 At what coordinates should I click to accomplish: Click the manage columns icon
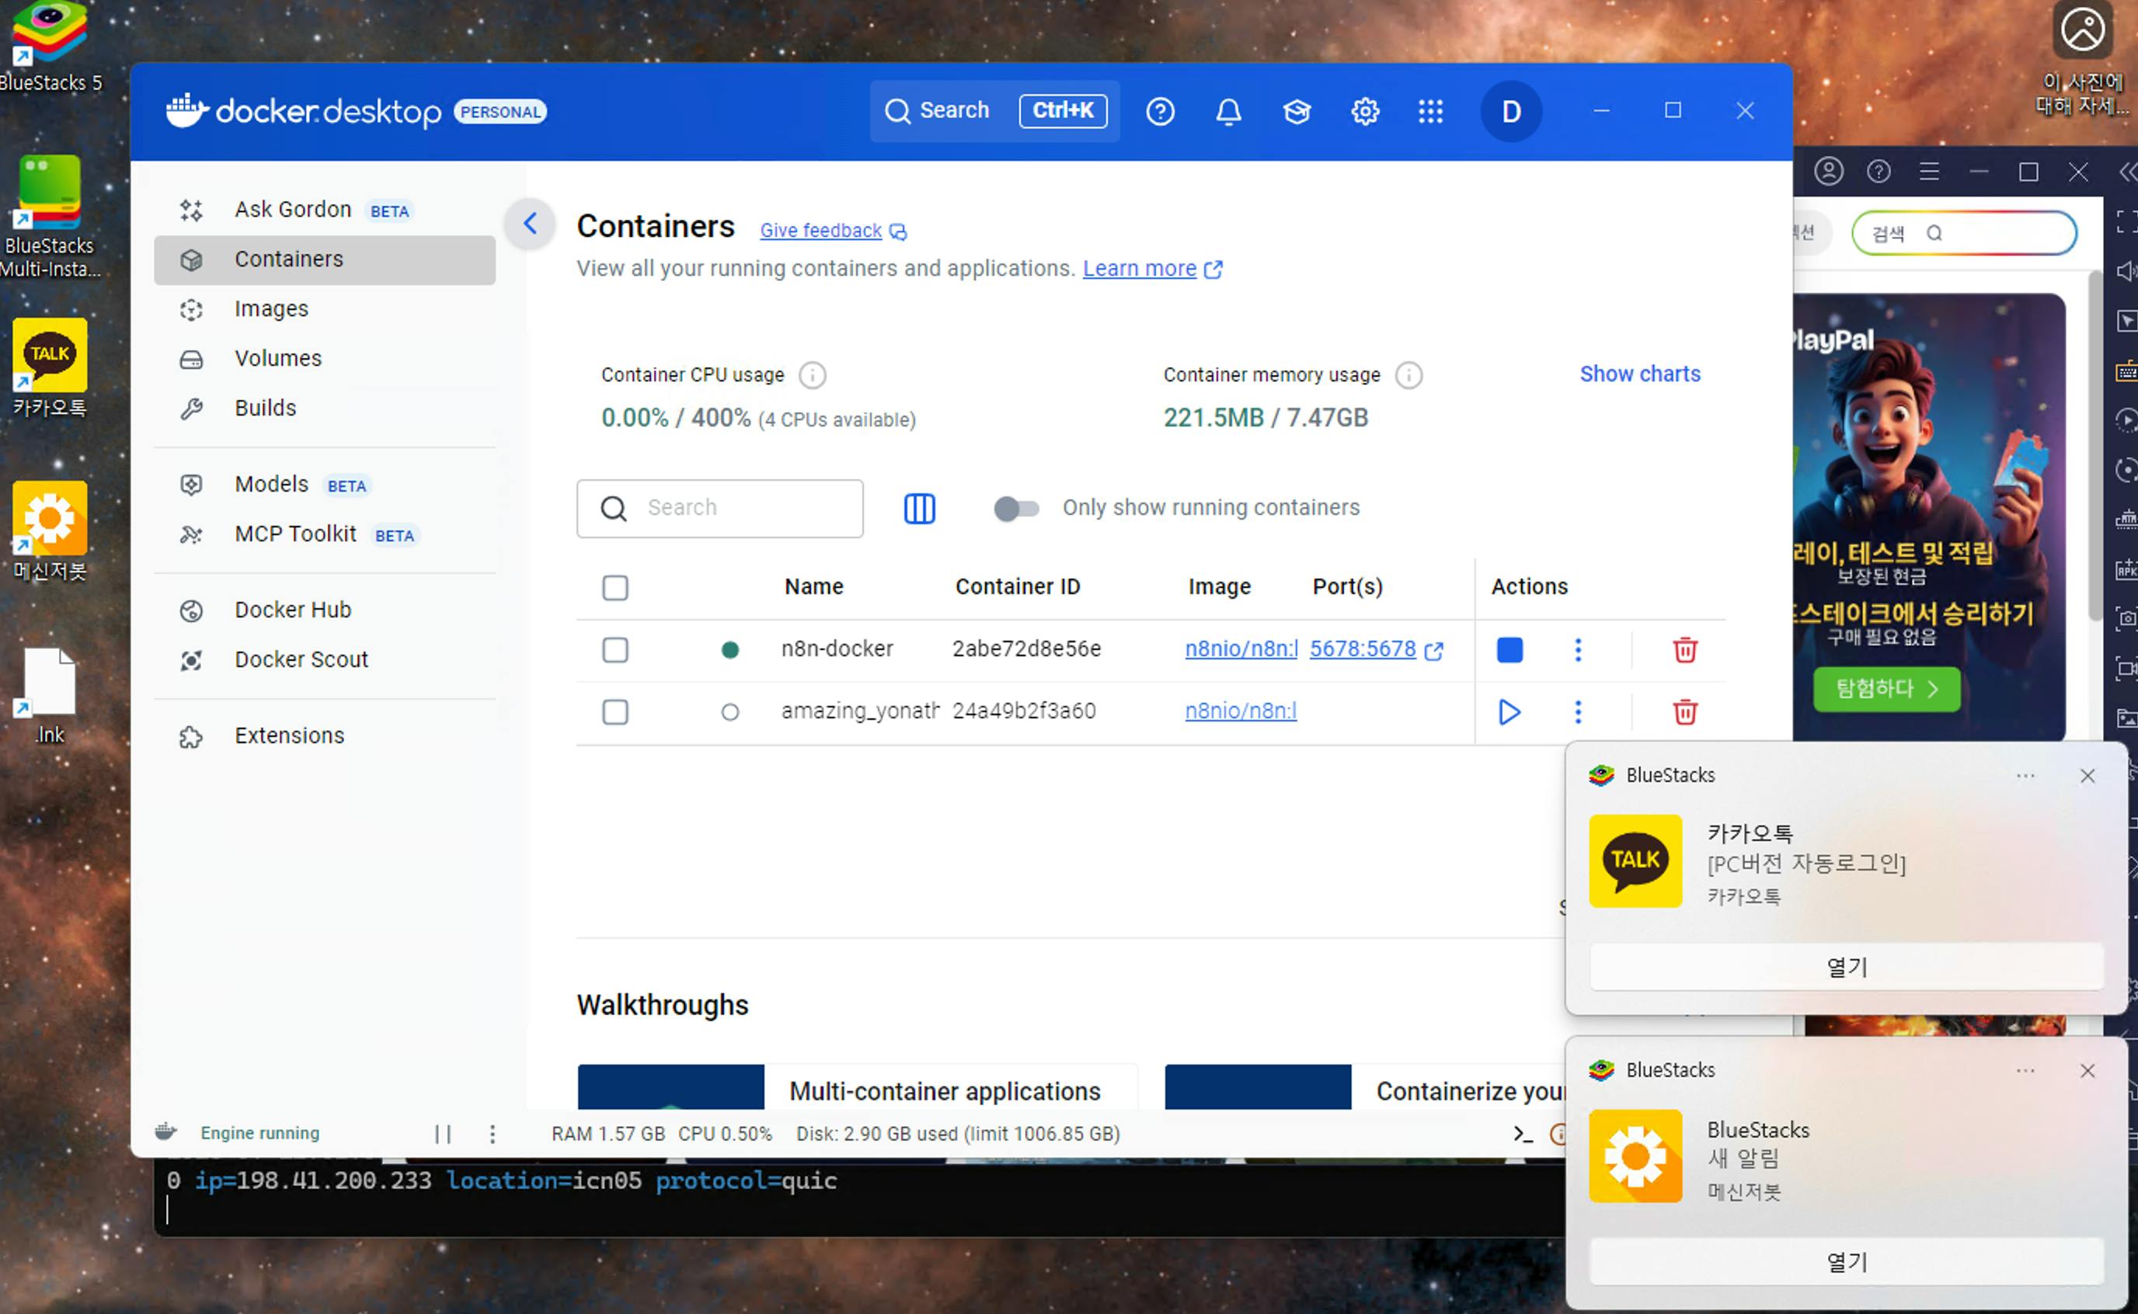[x=918, y=509]
